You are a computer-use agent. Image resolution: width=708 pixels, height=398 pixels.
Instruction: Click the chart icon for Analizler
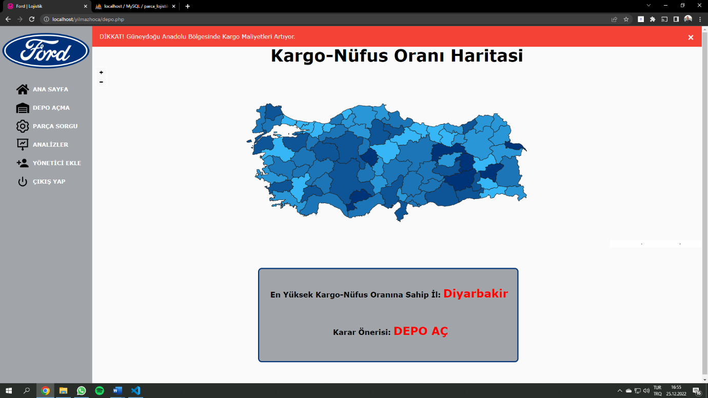pos(23,145)
